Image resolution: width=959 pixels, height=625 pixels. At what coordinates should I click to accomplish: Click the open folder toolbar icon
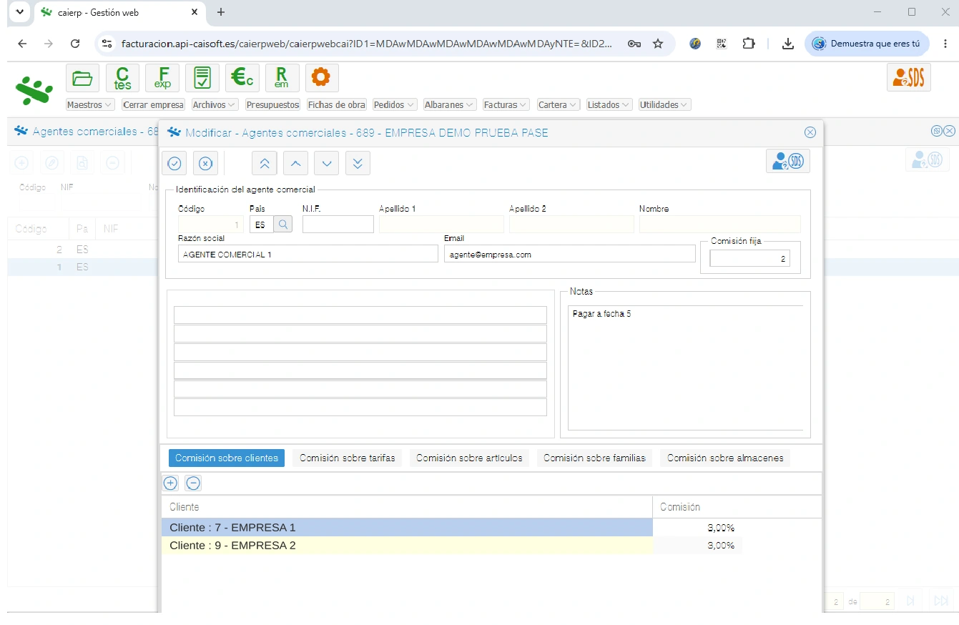coord(82,78)
